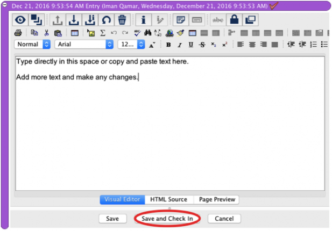The width and height of the screenshot is (332, 231).
Task: Insert hyperlink with the globe icon
Action: coord(169,33)
